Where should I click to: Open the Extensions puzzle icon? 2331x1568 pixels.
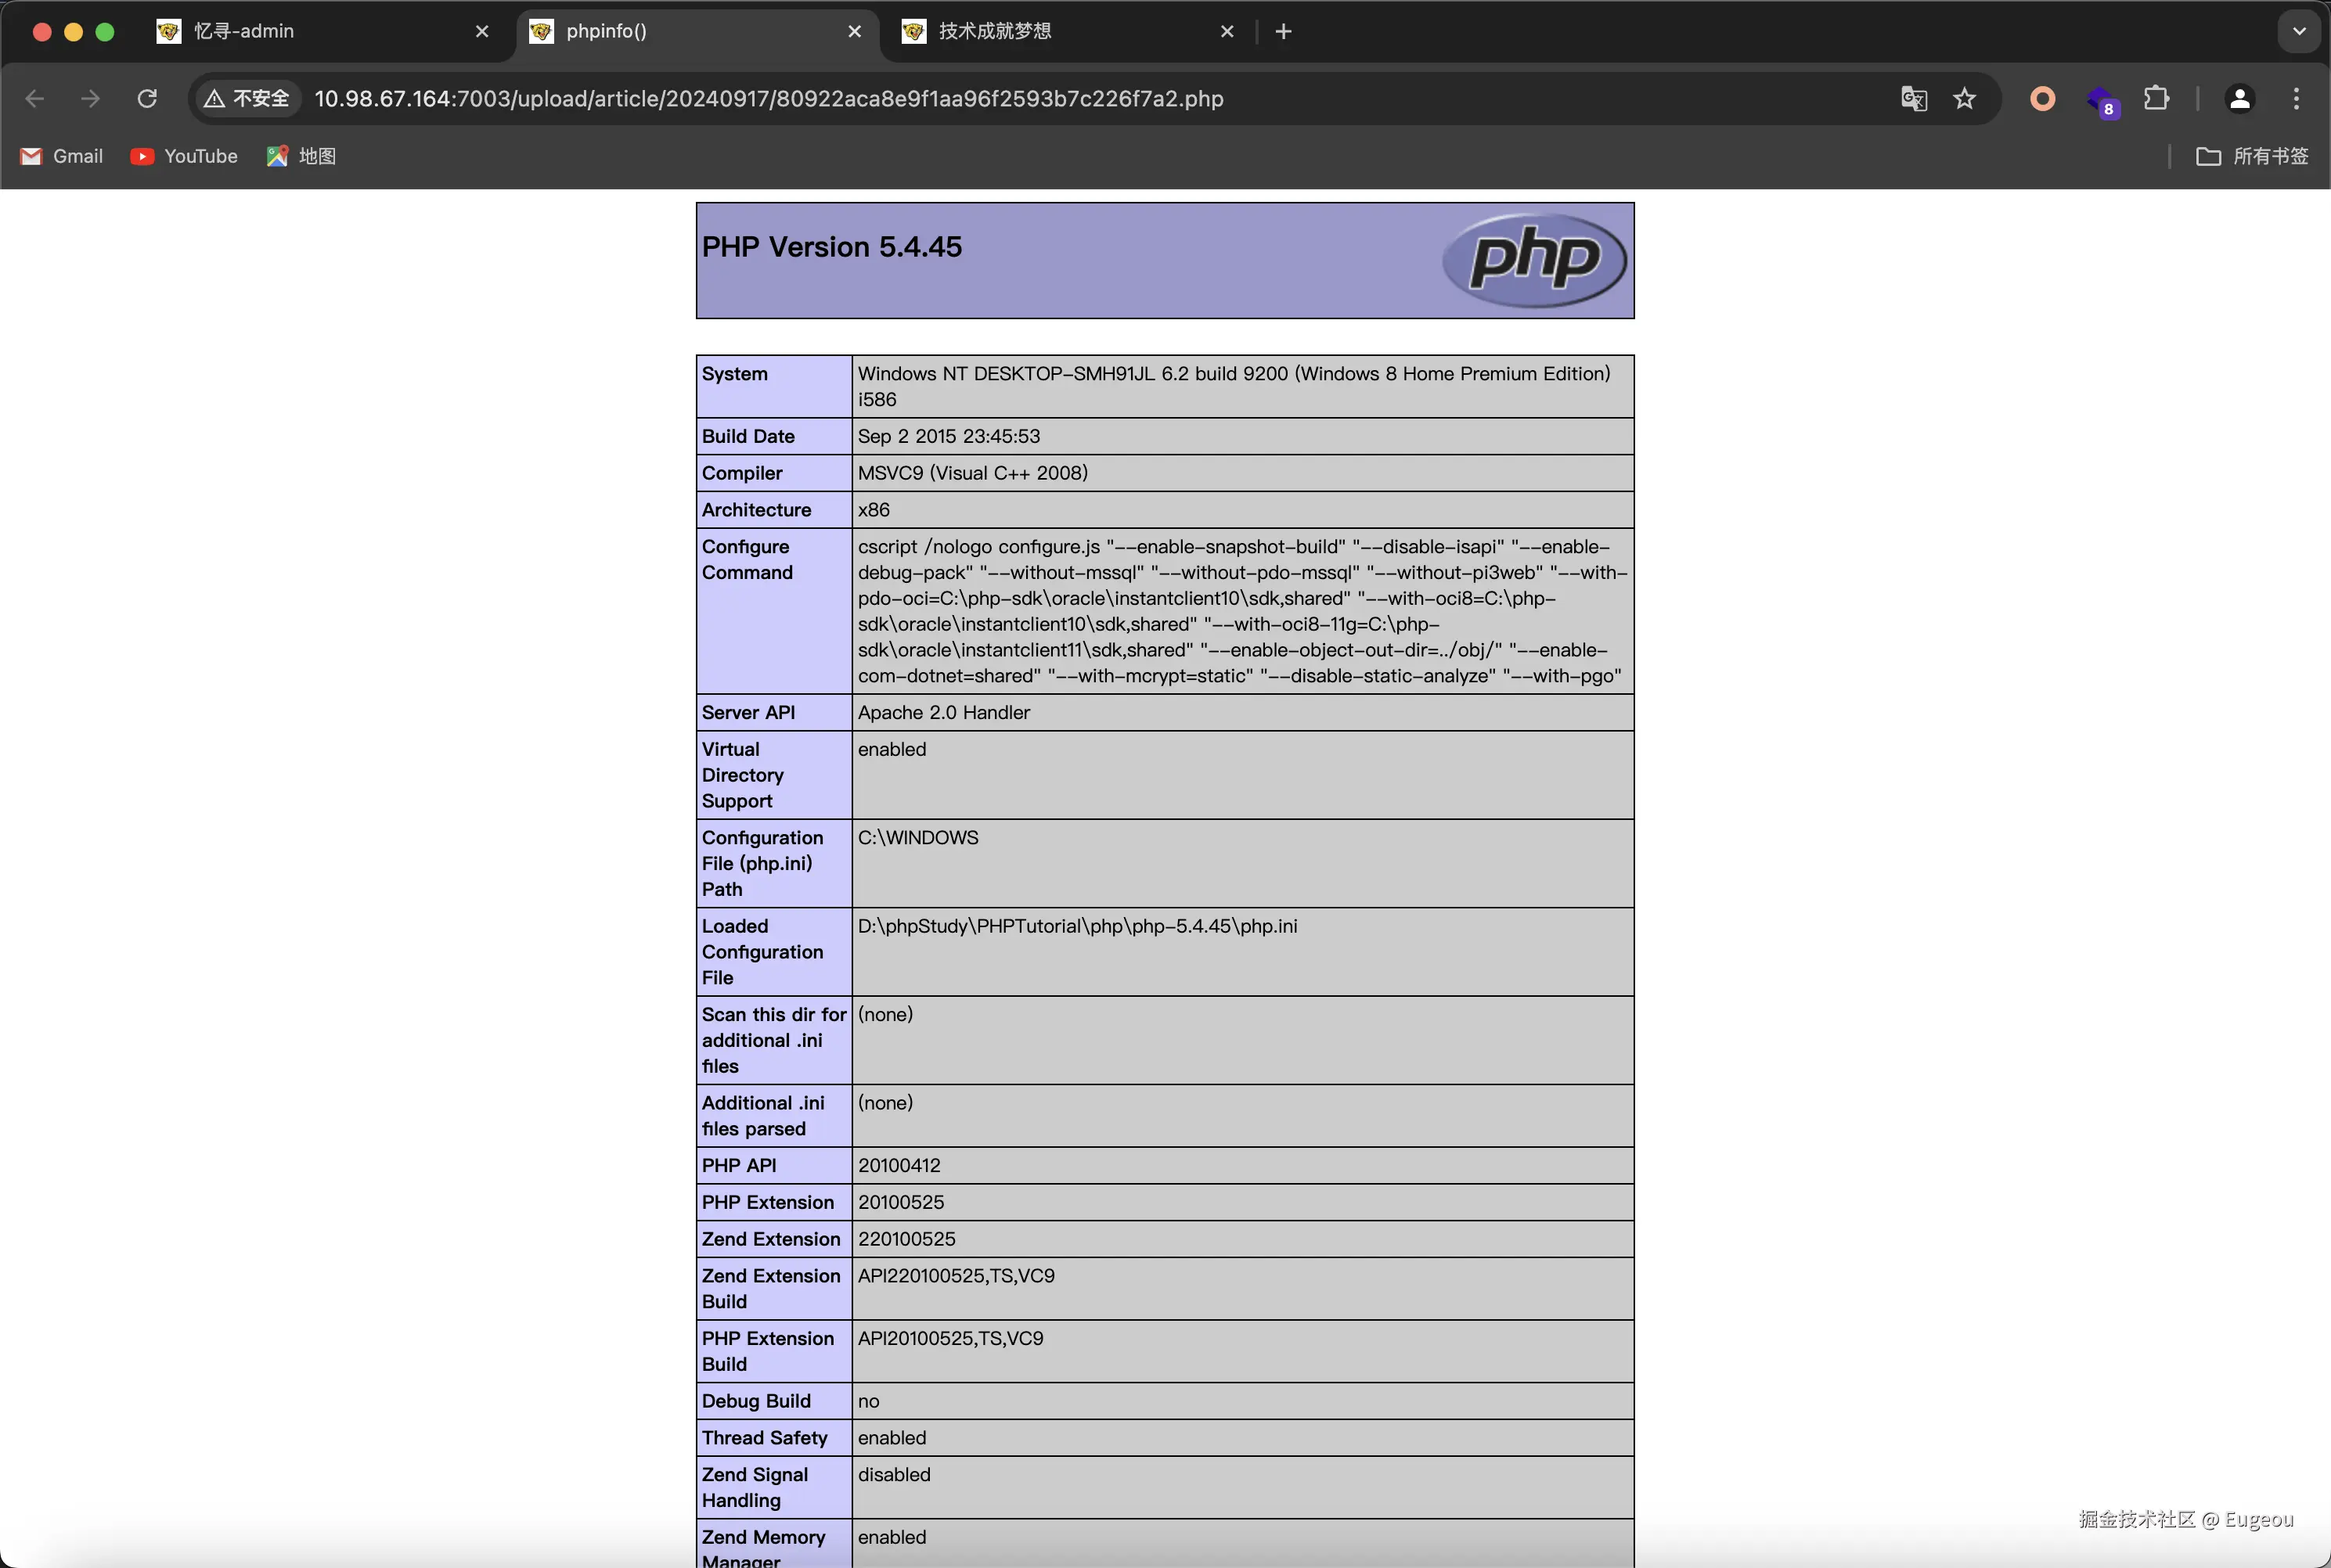click(2156, 99)
